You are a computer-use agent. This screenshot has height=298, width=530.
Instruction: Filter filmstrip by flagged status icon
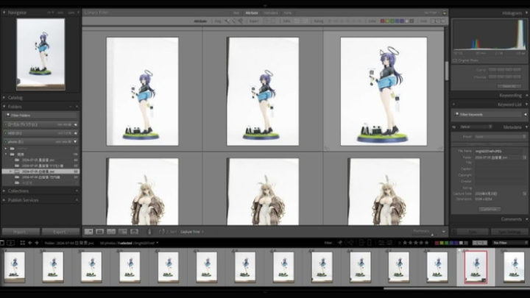click(340, 243)
